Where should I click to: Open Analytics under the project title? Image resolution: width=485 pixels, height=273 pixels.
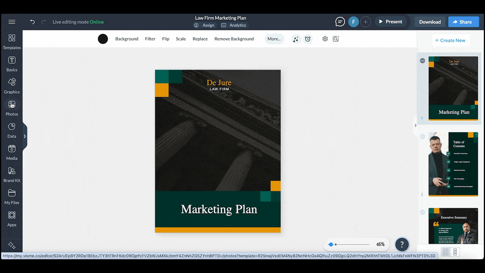(x=234, y=25)
